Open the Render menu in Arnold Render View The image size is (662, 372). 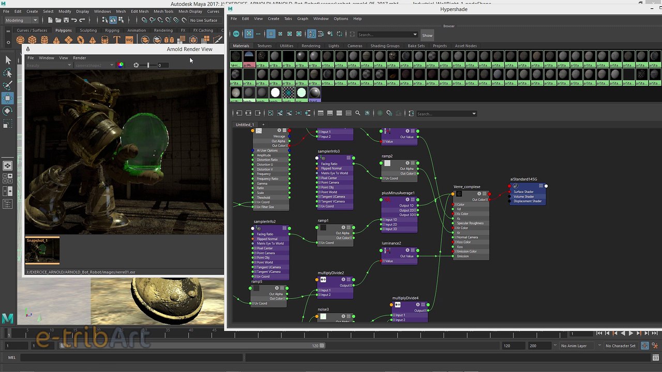tap(79, 58)
